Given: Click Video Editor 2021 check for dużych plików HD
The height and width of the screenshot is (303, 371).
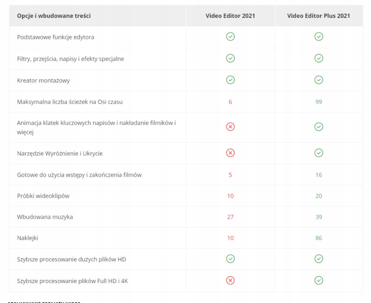Looking at the screenshot, I should coord(230,259).
